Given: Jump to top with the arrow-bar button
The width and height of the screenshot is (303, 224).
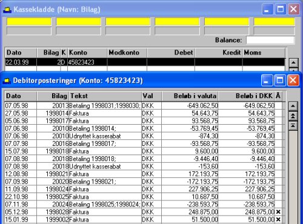Looking at the screenshot, I should [x=293, y=126].
